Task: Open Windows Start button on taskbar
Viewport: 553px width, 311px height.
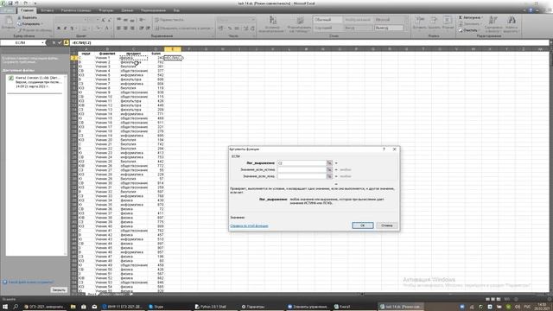Action: [6, 307]
